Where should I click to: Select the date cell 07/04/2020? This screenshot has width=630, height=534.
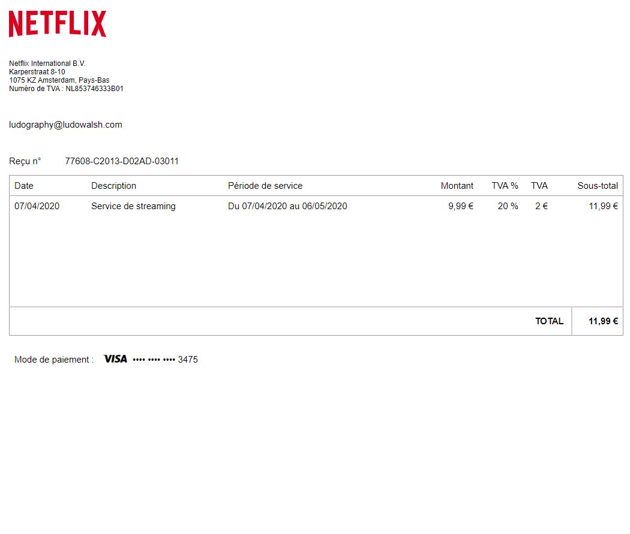(37, 206)
